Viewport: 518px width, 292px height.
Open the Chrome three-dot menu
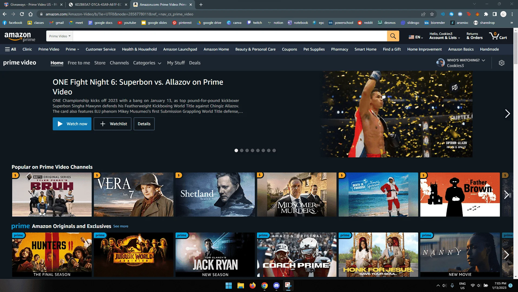[512, 14]
